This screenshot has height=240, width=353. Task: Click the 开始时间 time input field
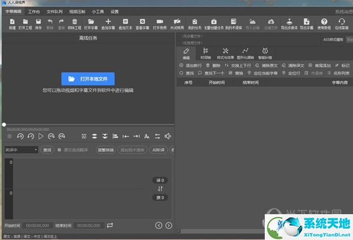coord(38,225)
